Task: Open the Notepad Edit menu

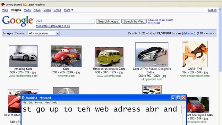Action: [x=31, y=102]
